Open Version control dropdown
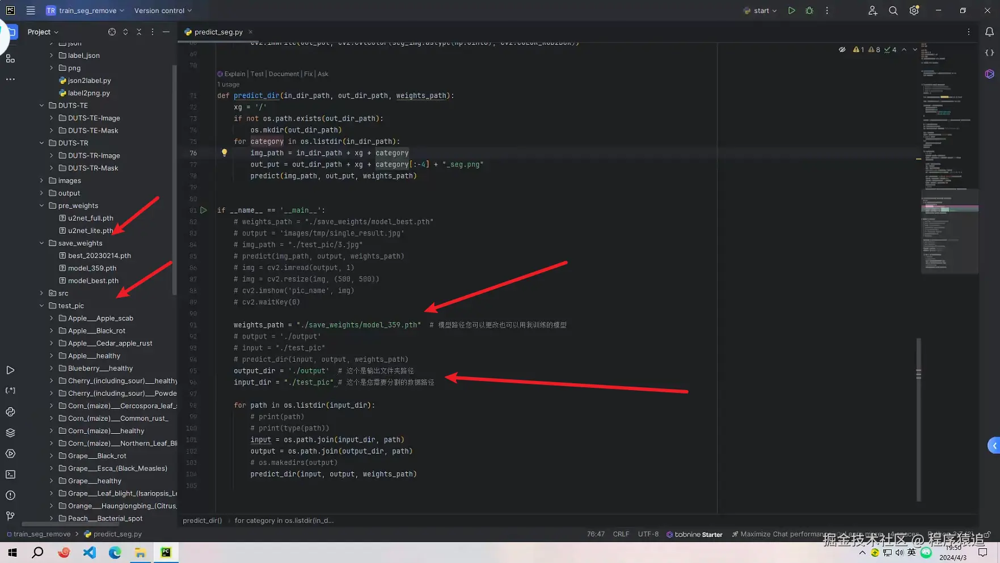1000x563 pixels. [x=163, y=10]
